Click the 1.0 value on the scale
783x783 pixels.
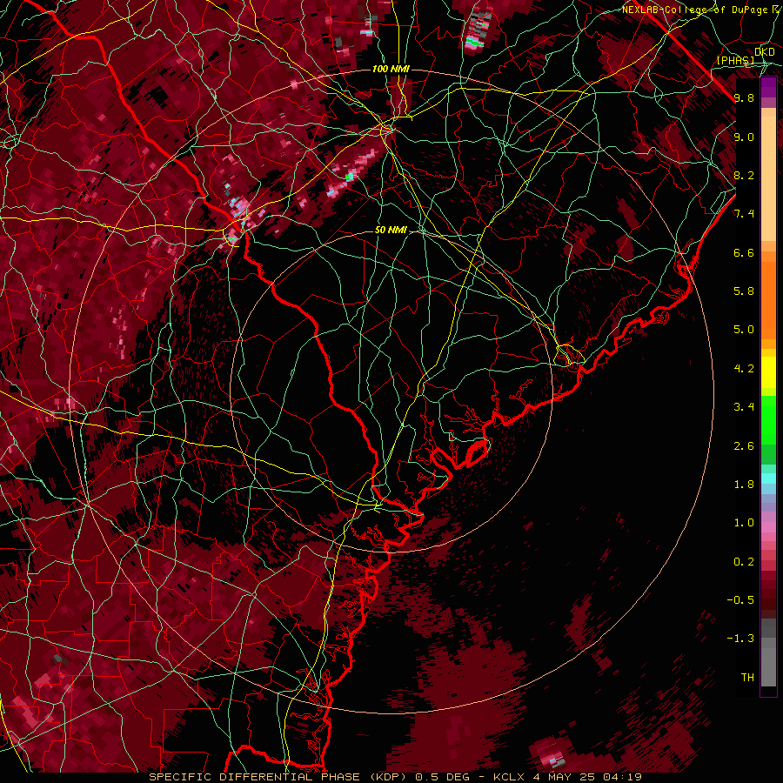click(x=744, y=523)
